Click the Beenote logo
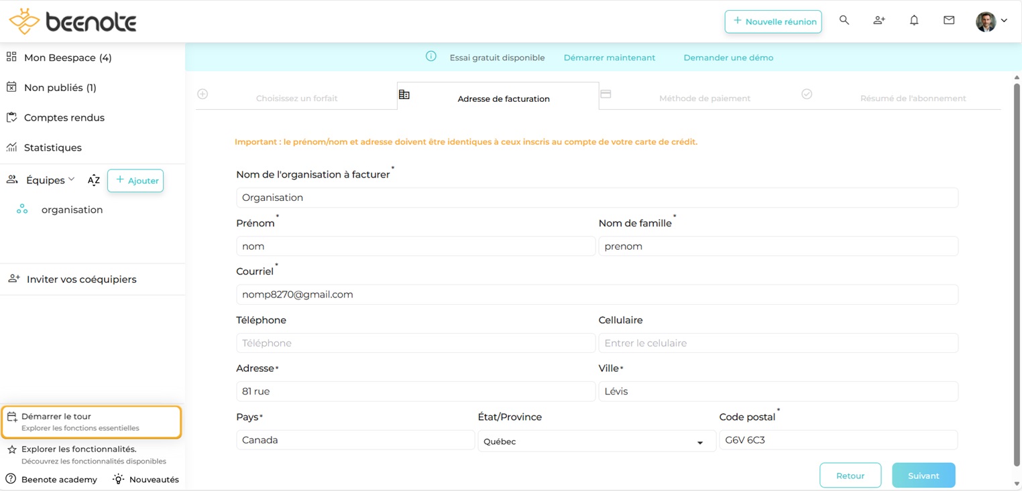1022x491 pixels. [x=72, y=21]
